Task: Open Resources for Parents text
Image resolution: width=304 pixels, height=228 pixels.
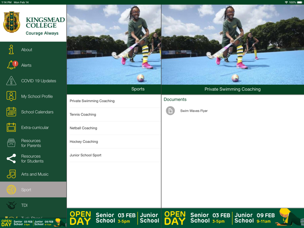Action: (31, 143)
